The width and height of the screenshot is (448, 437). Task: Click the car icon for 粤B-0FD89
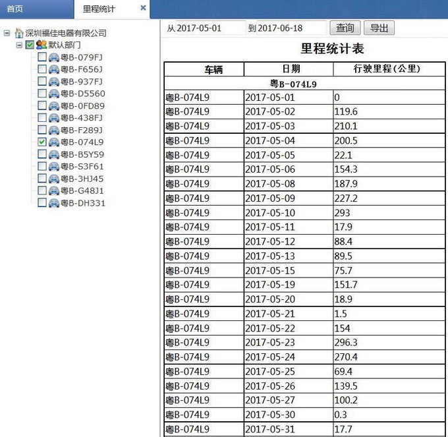(53, 106)
